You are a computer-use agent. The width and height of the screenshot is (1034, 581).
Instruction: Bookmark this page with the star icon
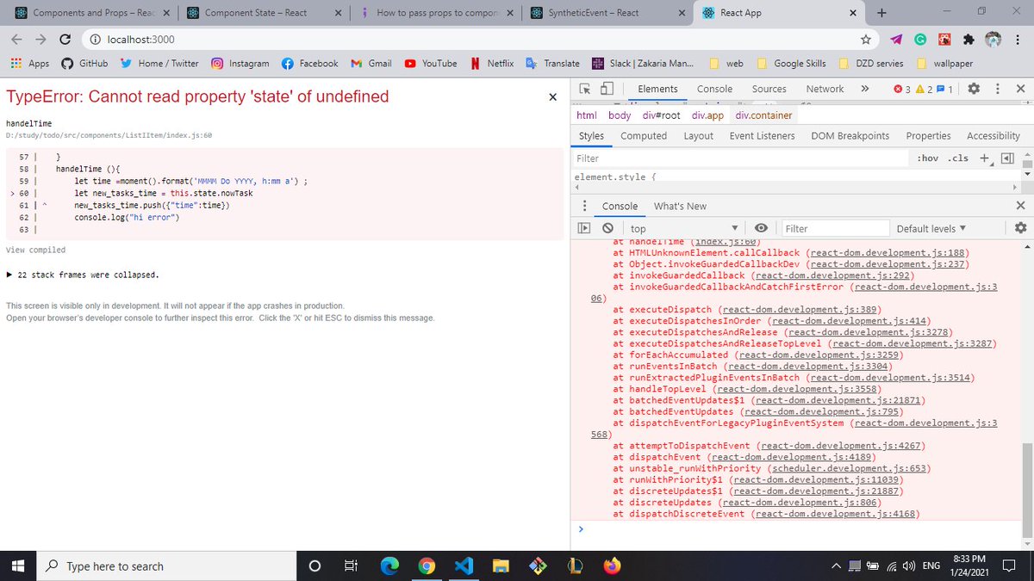pos(865,40)
